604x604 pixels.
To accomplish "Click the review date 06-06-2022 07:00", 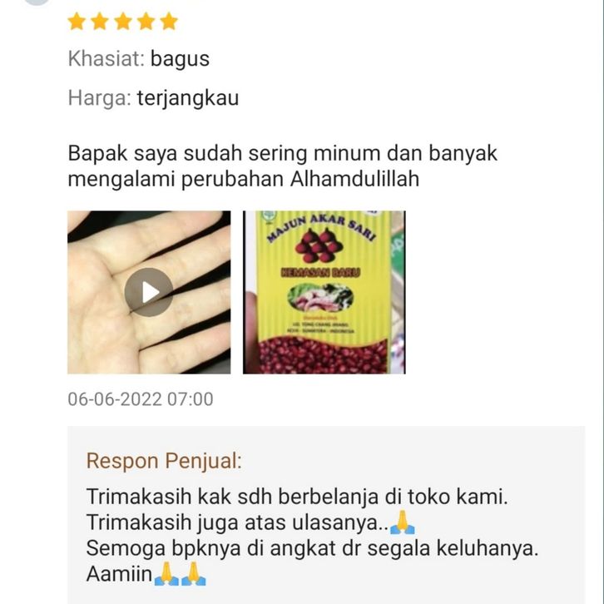I will coord(141,399).
